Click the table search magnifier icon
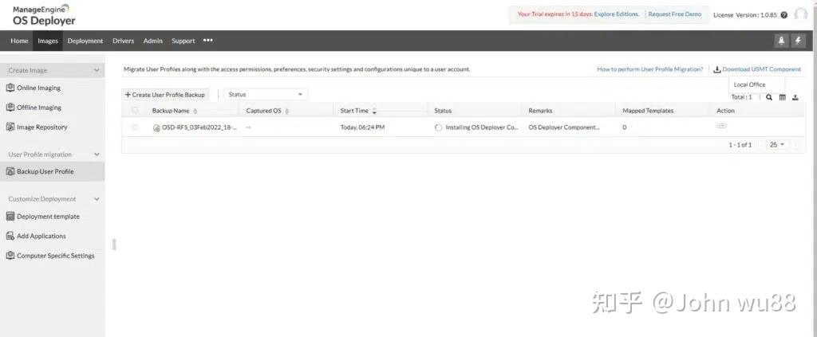 coord(769,97)
